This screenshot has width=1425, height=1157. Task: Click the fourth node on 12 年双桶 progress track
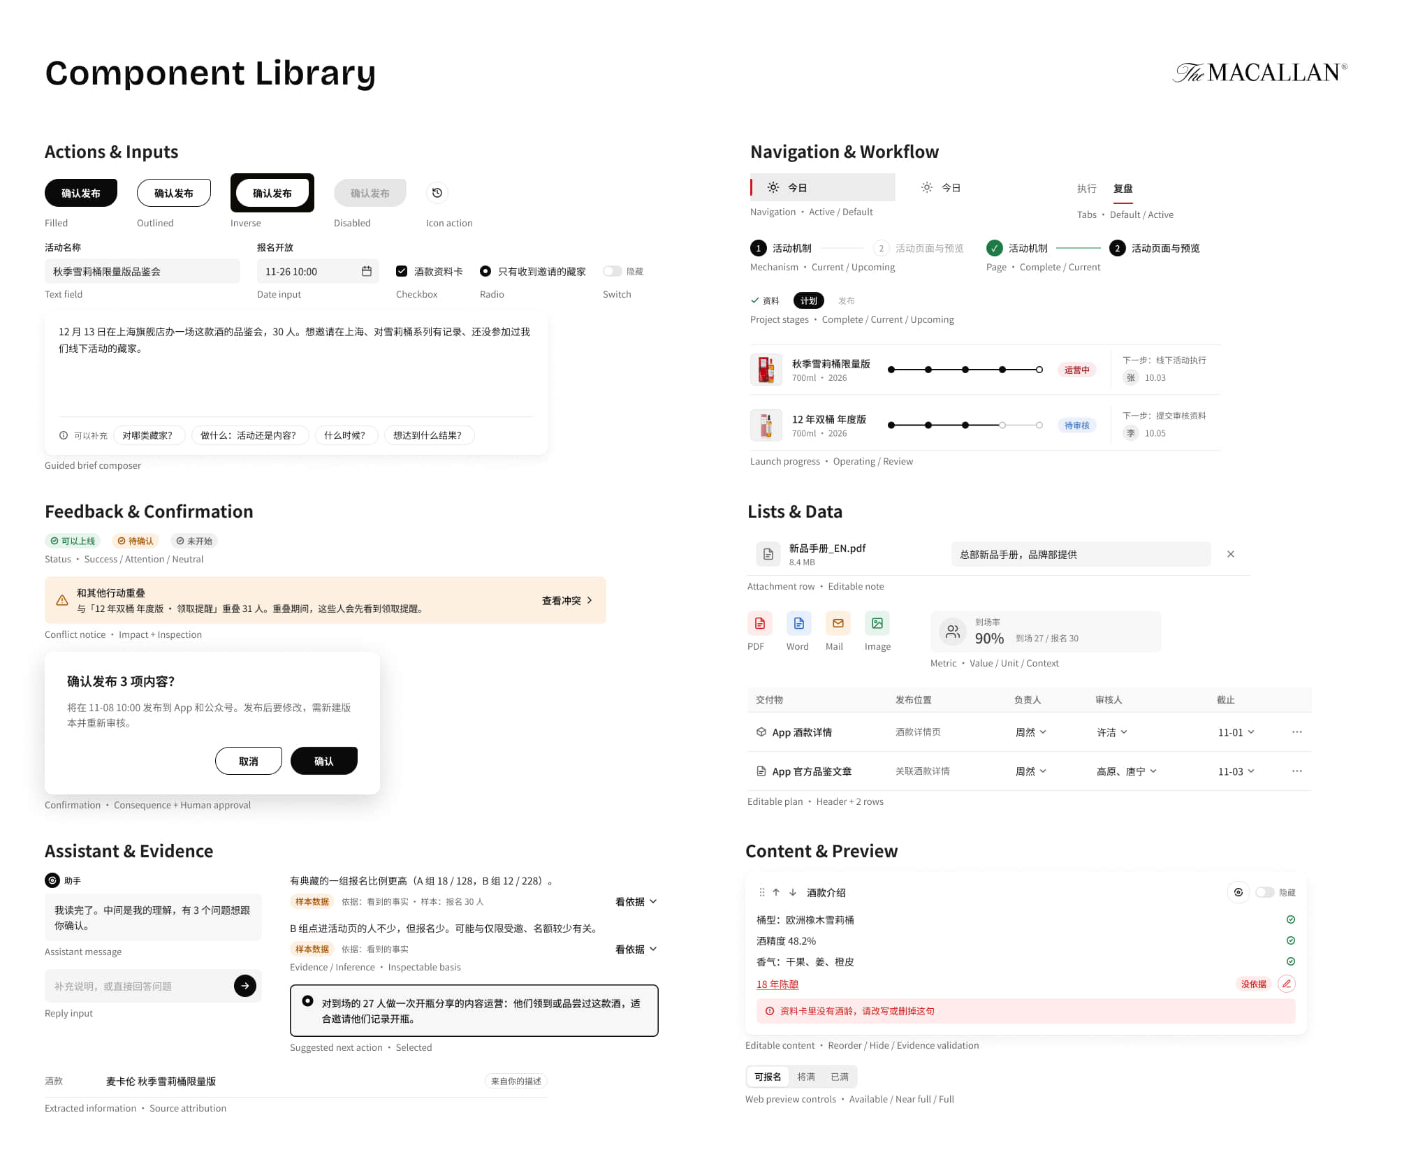[x=1002, y=425]
